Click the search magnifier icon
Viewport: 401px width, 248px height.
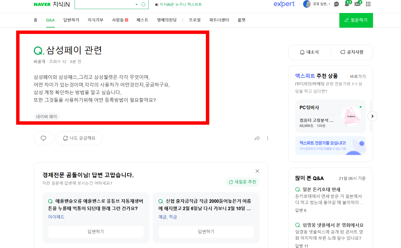pyautogui.click(x=143, y=4)
